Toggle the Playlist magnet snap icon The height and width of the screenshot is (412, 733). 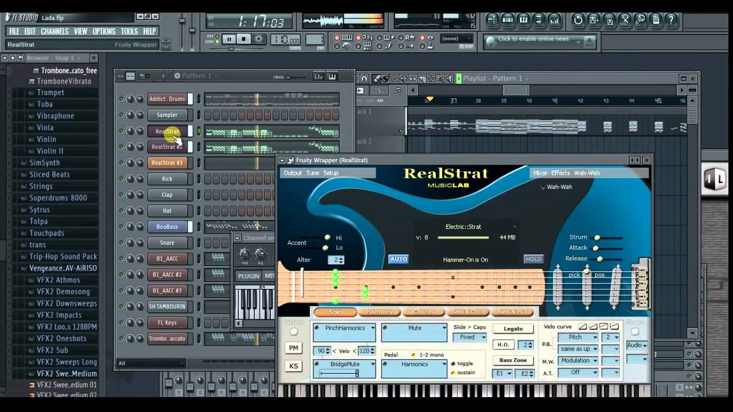tap(364, 78)
